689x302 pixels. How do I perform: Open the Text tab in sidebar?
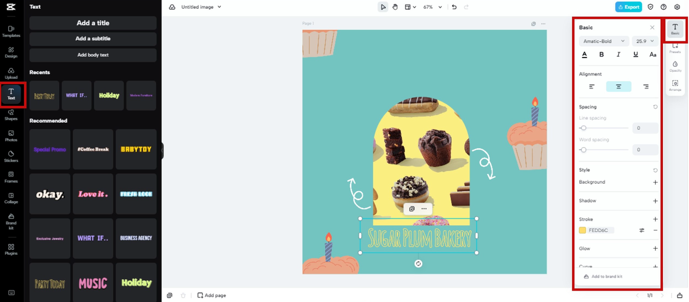pos(11,94)
